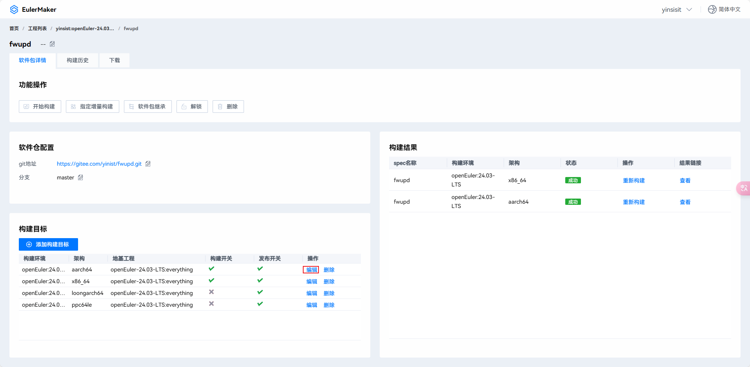
Task: Click 编辑 for the ppc64le target
Action: pos(312,305)
